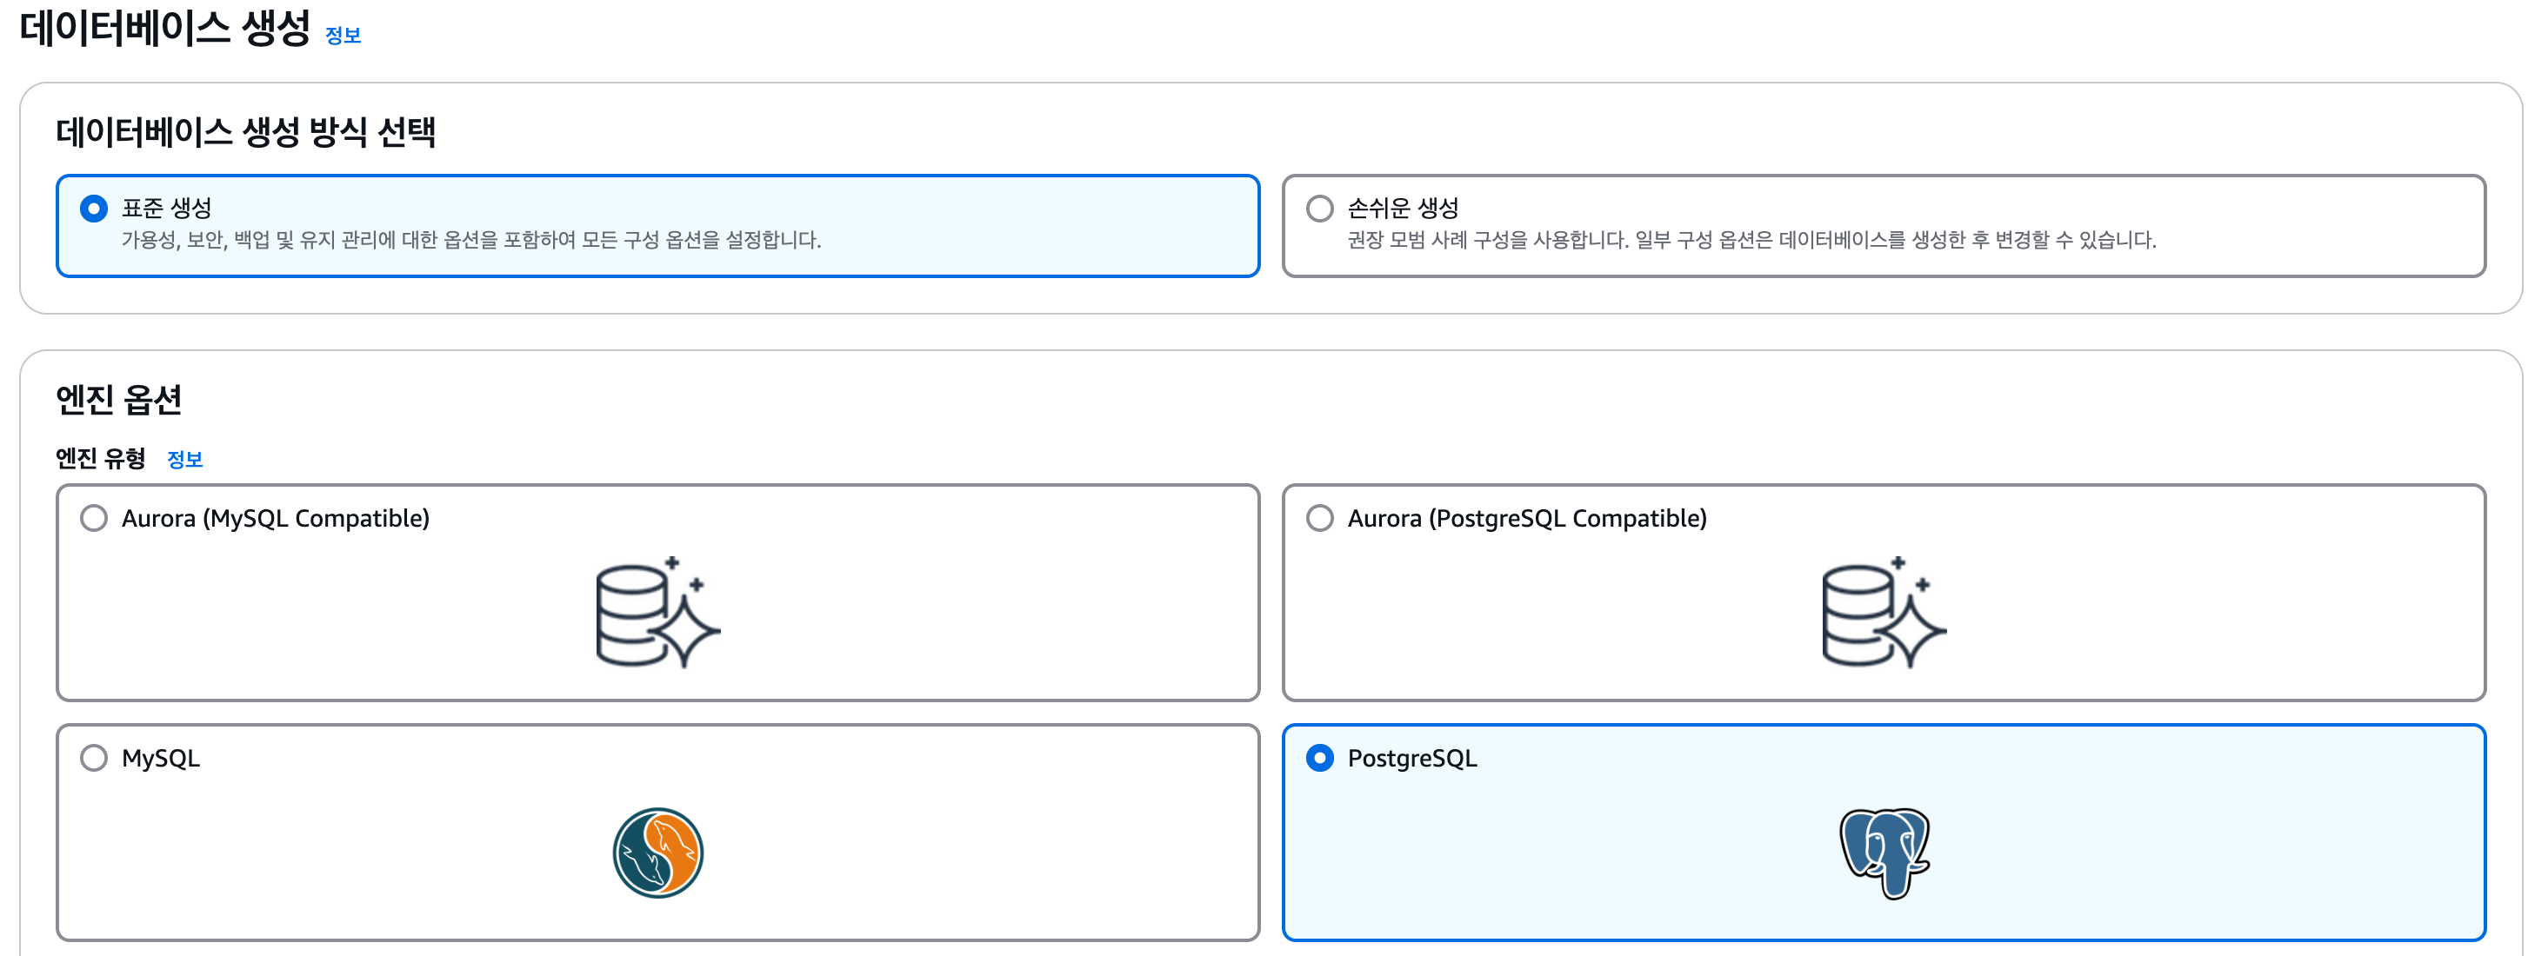
Task: Click the Aurora (MySQL Compatible) label
Action: click(275, 518)
